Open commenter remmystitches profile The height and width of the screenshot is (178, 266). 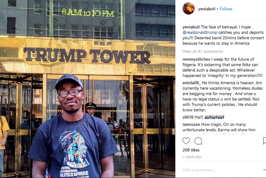point(196,59)
